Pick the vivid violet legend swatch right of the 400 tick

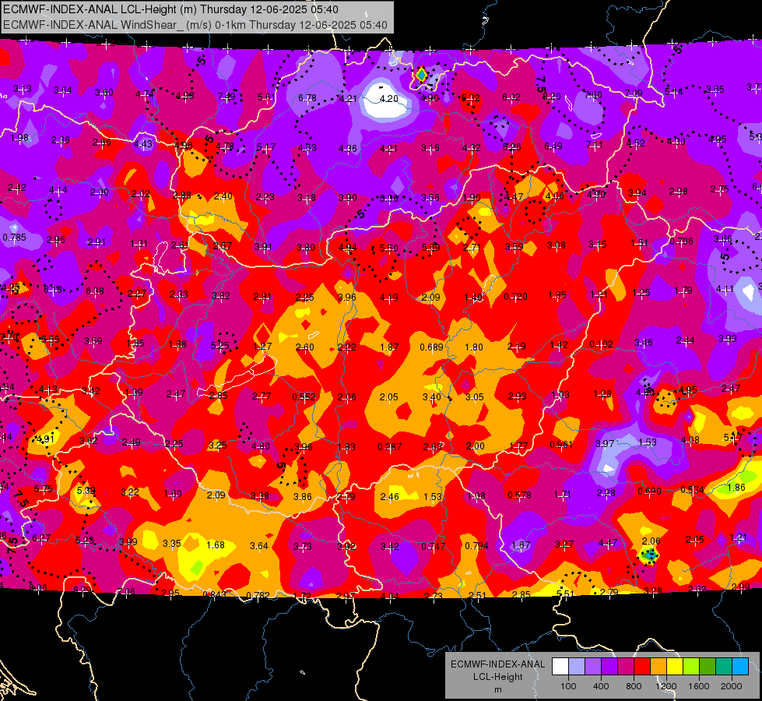(609, 666)
